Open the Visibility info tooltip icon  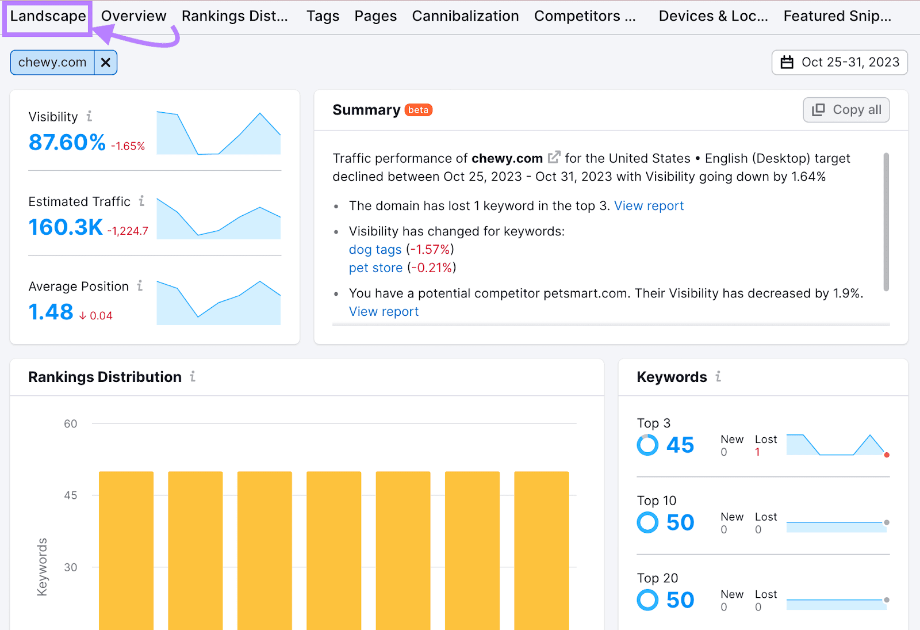pyautogui.click(x=89, y=116)
